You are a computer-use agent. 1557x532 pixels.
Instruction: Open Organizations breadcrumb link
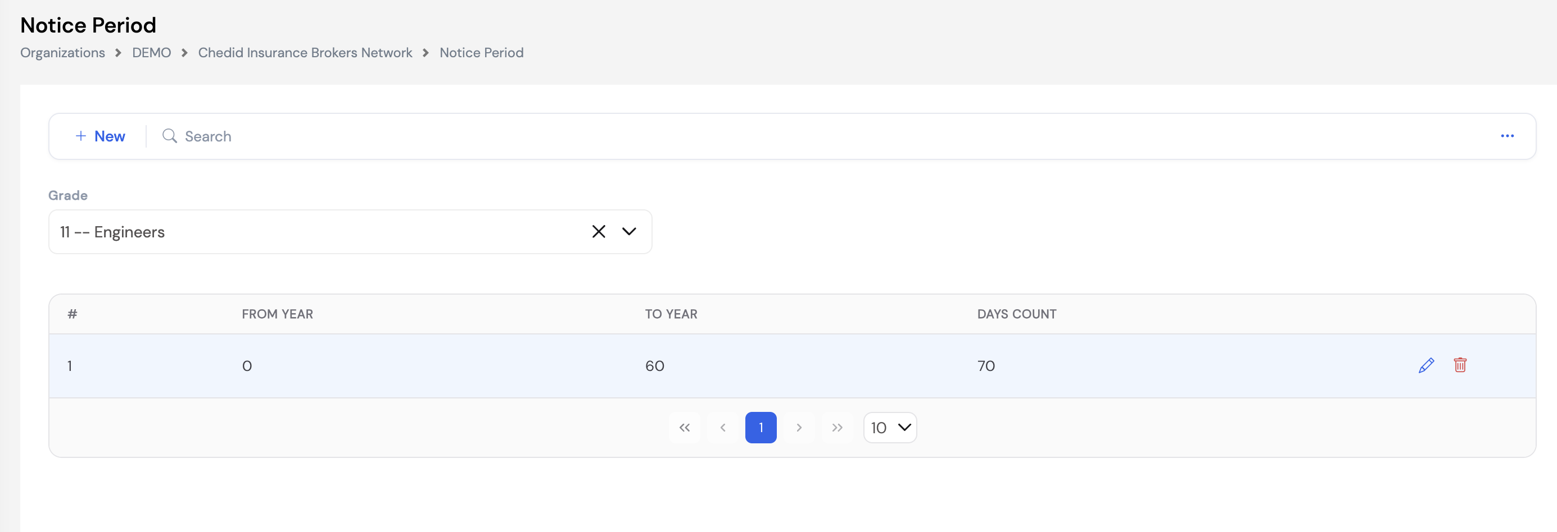click(x=62, y=53)
